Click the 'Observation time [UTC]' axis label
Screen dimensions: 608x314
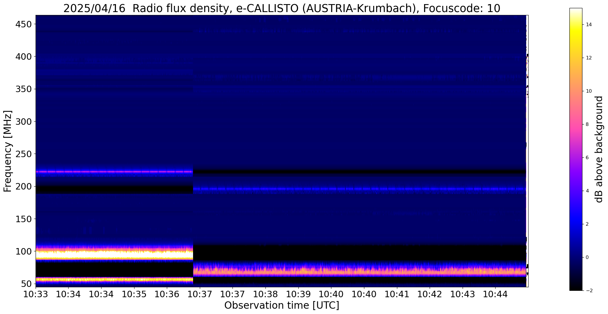coord(282,305)
